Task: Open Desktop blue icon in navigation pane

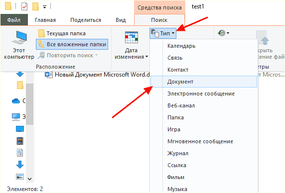Action: pos(20,129)
